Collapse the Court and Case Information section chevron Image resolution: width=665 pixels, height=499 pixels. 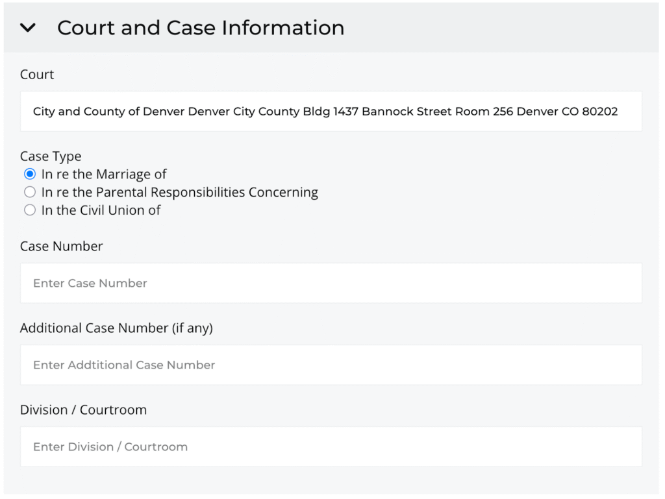tap(27, 28)
